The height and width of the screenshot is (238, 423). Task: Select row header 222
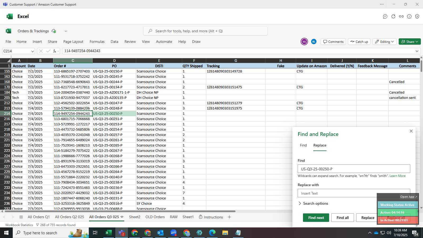pos(6,145)
